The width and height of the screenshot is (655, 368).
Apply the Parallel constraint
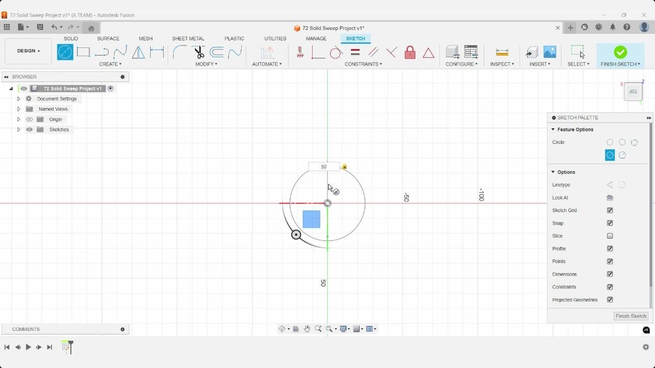point(373,52)
